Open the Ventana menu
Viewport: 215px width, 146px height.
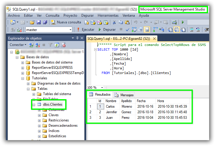pyautogui.click(x=129, y=16)
